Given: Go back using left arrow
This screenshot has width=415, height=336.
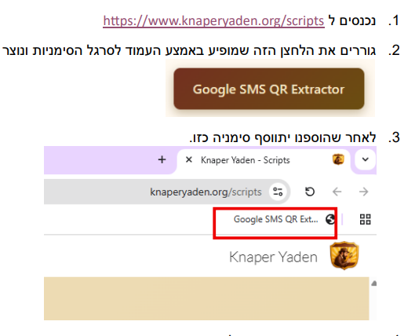Looking at the screenshot, I should [337, 192].
